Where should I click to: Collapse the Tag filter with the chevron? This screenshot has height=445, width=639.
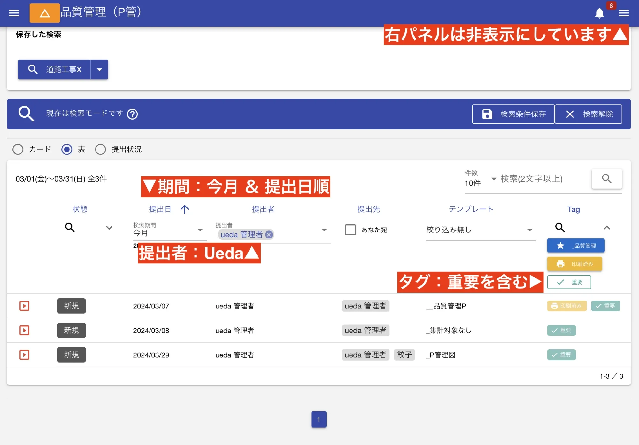tap(607, 228)
